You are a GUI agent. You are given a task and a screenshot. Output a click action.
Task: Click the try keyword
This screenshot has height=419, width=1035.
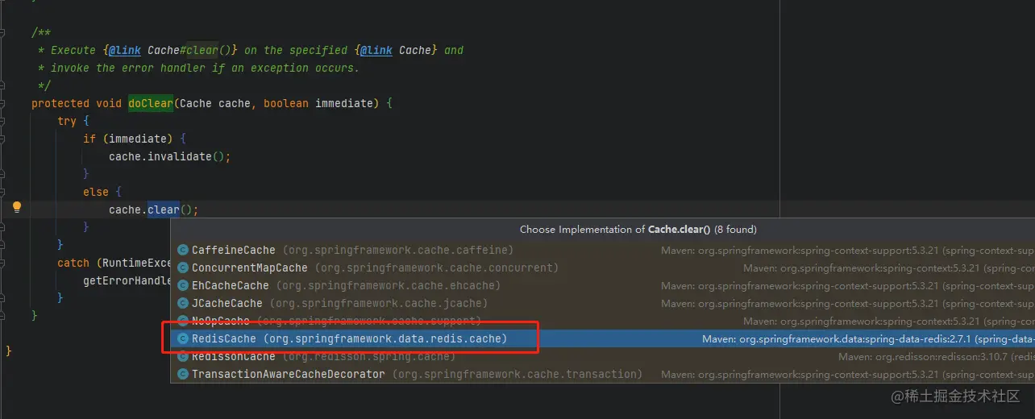click(67, 121)
